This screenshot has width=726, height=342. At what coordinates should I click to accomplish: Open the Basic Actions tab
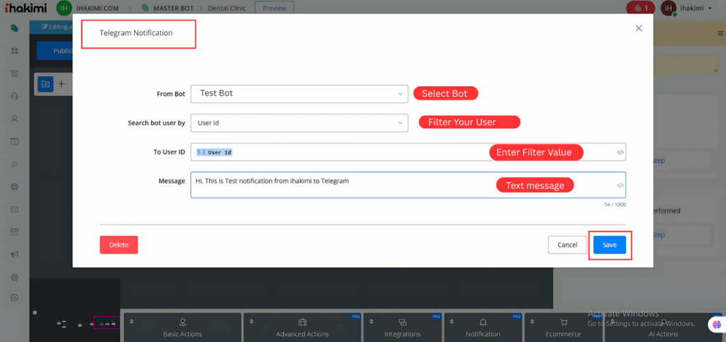(182, 327)
